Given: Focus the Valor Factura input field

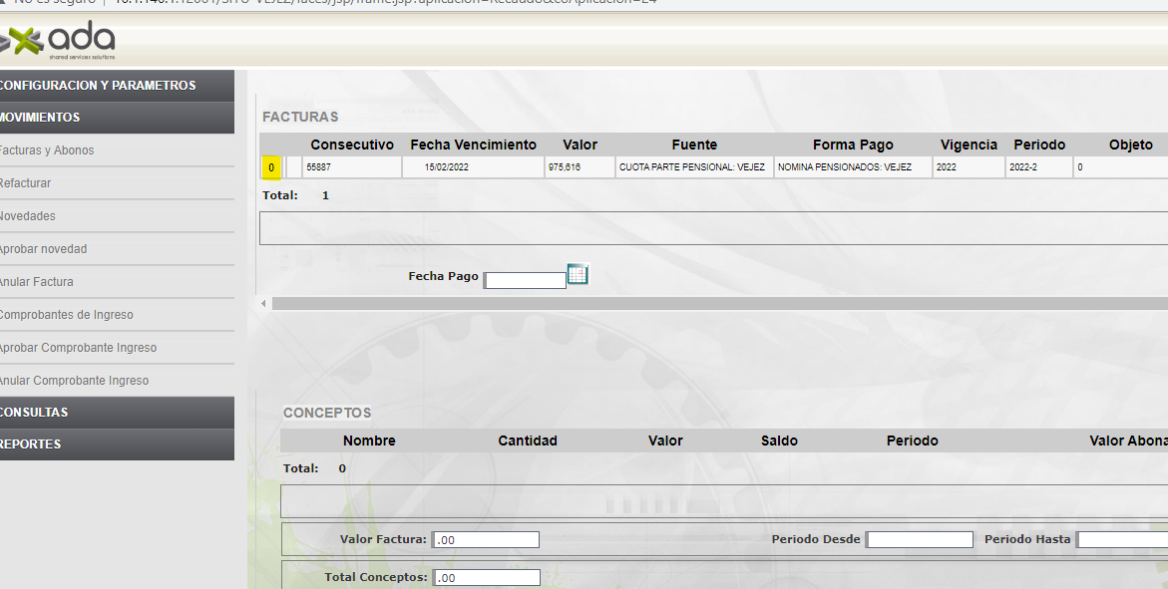Looking at the screenshot, I should pos(487,540).
